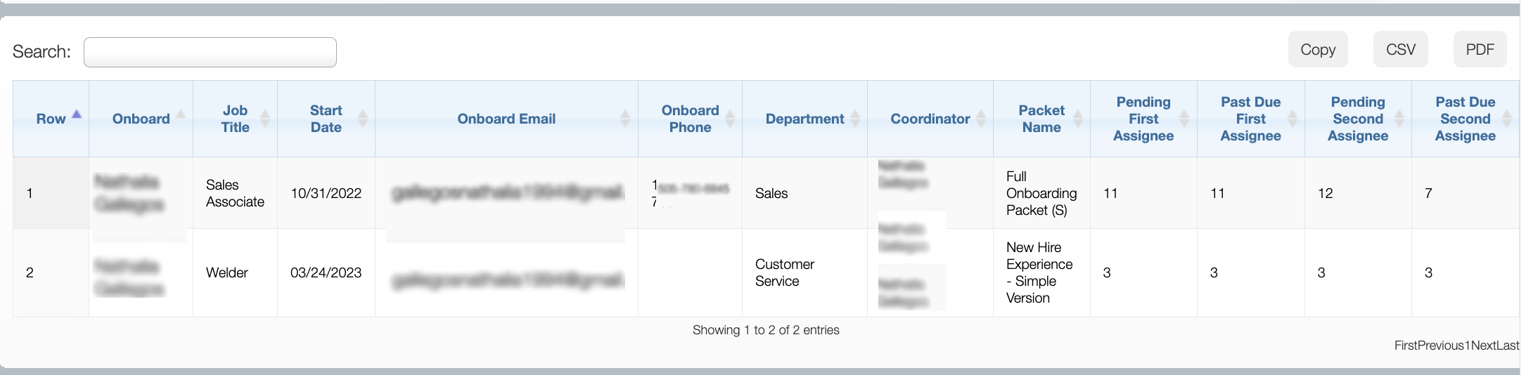This screenshot has height=375, width=1526.
Task: Click the Copy export button
Action: [1317, 50]
